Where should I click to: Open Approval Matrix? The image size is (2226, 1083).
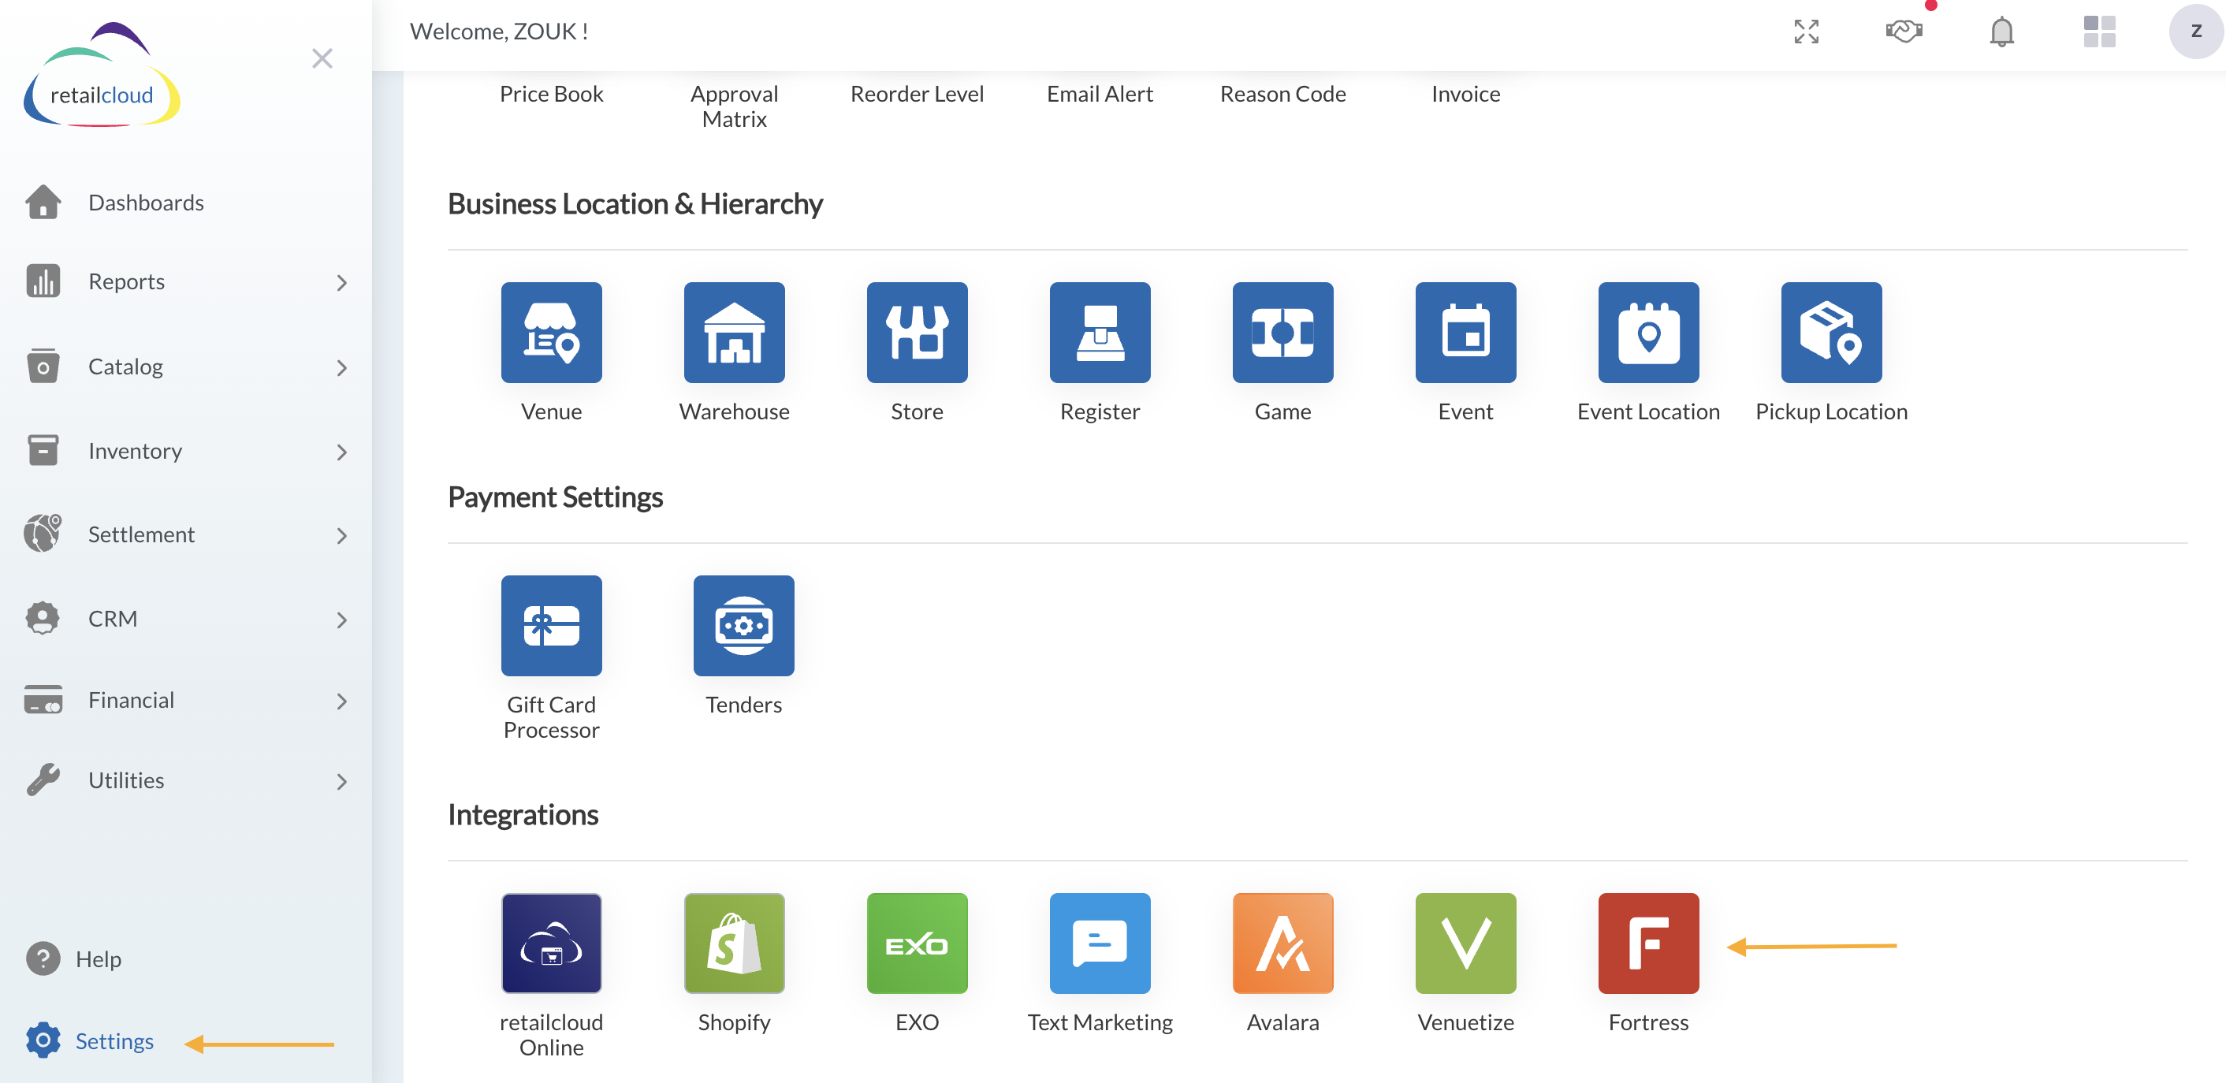pos(735,106)
